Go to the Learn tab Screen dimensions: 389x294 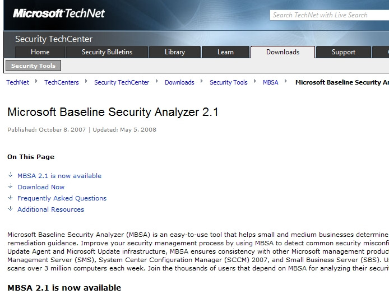225,52
